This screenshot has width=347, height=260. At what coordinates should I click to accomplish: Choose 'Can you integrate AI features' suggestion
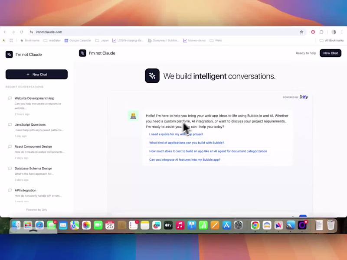pyautogui.click(x=185, y=159)
